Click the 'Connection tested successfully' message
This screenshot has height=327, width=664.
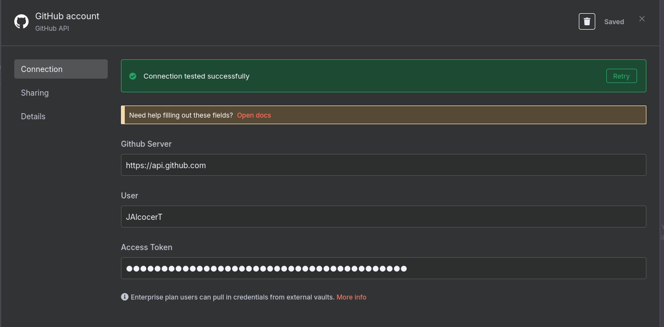(196, 76)
